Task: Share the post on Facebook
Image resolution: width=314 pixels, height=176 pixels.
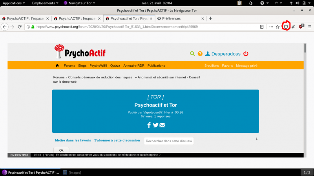Action: pos(149,125)
